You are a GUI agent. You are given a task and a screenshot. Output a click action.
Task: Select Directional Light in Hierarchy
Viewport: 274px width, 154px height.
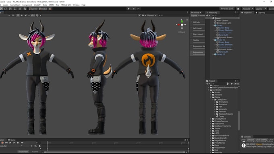click(224, 23)
